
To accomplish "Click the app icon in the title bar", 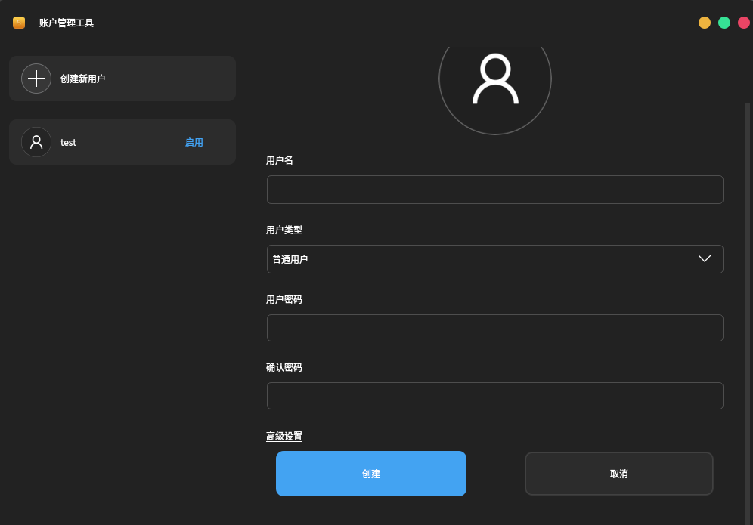I will point(18,22).
